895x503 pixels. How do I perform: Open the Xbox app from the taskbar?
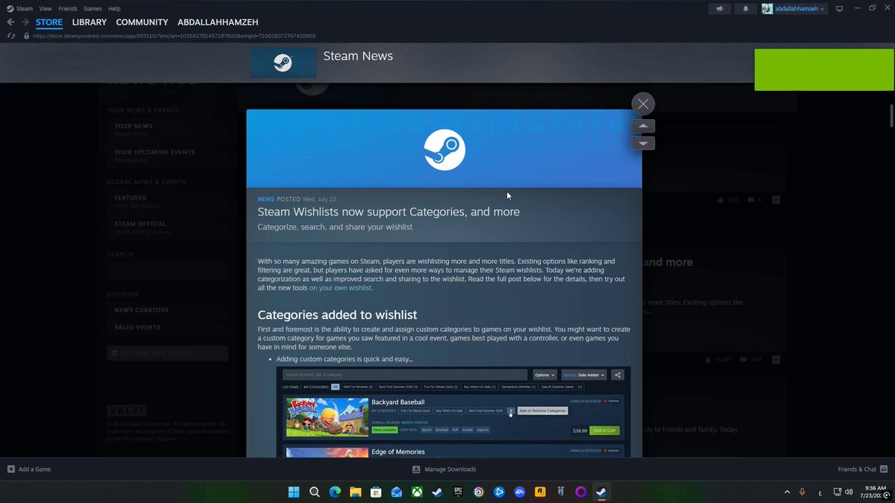pyautogui.click(x=417, y=492)
